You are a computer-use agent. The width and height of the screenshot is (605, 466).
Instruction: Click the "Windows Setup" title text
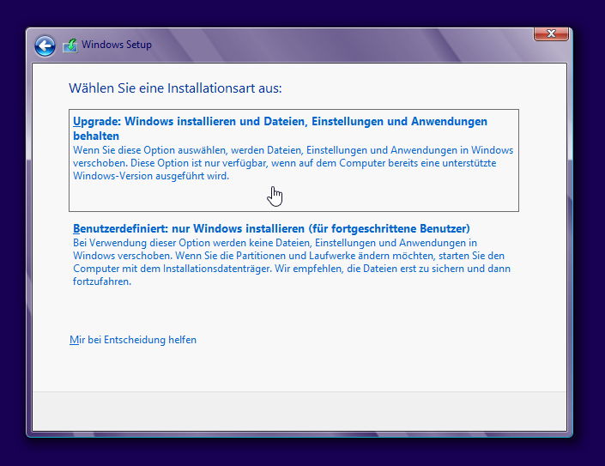[116, 45]
